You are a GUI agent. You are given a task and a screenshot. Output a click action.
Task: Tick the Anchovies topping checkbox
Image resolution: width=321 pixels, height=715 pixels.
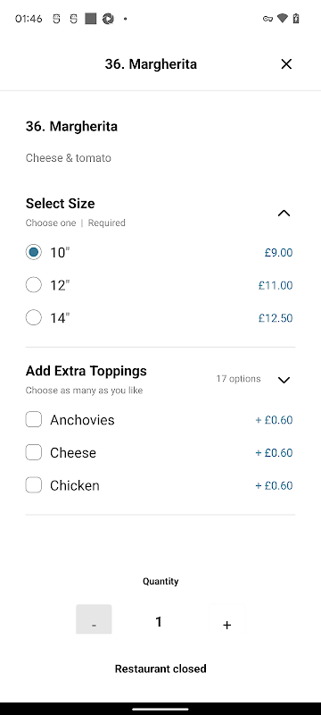coord(34,419)
